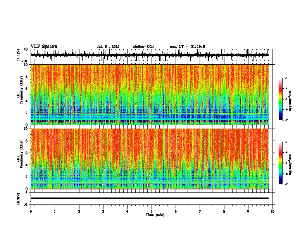Click time-axis tick label "8"

[x=224, y=211]
